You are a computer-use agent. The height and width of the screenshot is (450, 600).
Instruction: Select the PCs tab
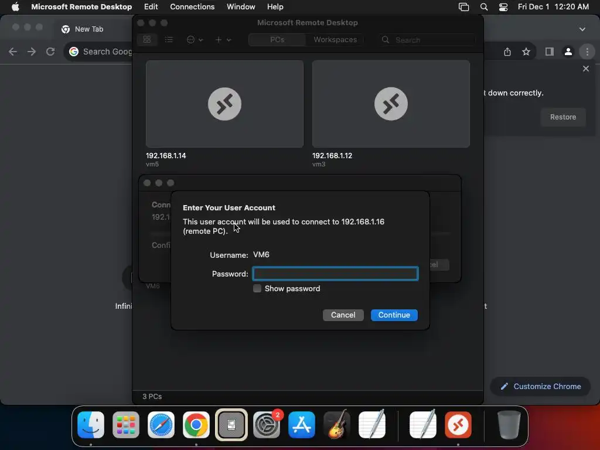click(x=277, y=39)
